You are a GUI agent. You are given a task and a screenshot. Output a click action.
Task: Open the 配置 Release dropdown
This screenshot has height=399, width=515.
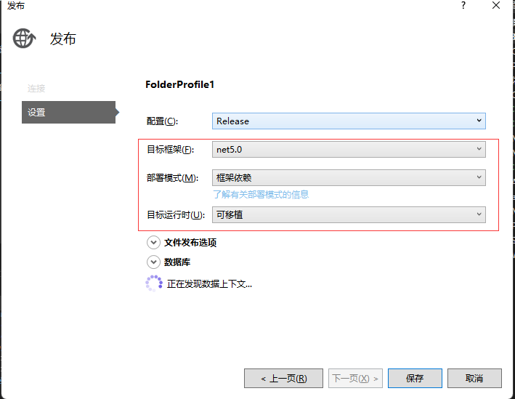point(349,121)
